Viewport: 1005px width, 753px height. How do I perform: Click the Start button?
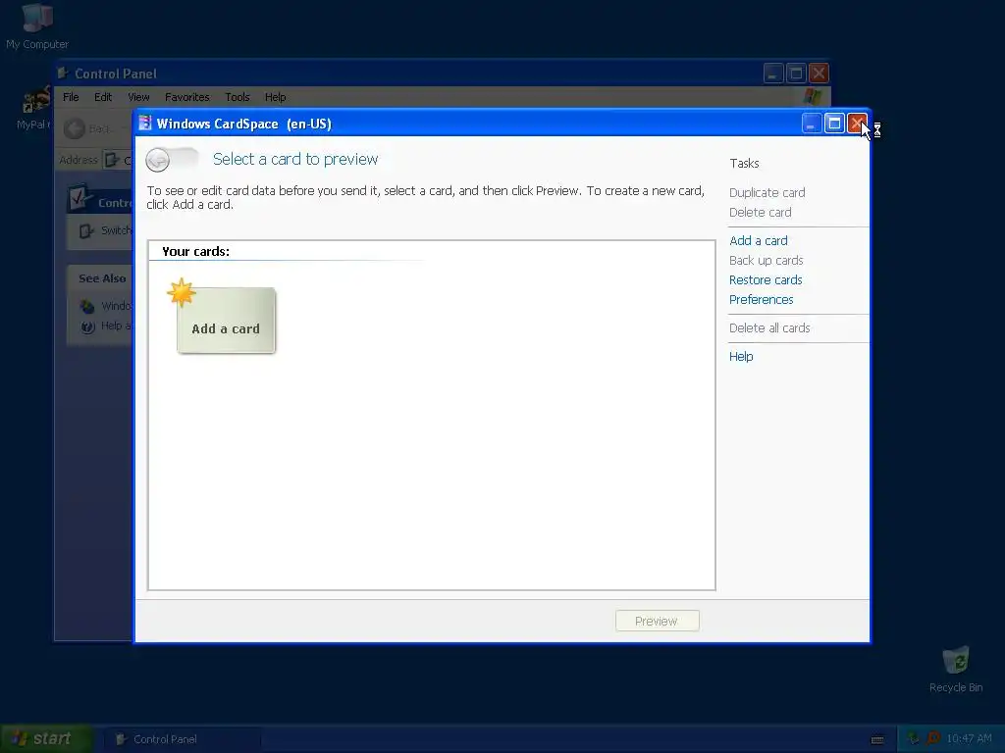tap(46, 739)
